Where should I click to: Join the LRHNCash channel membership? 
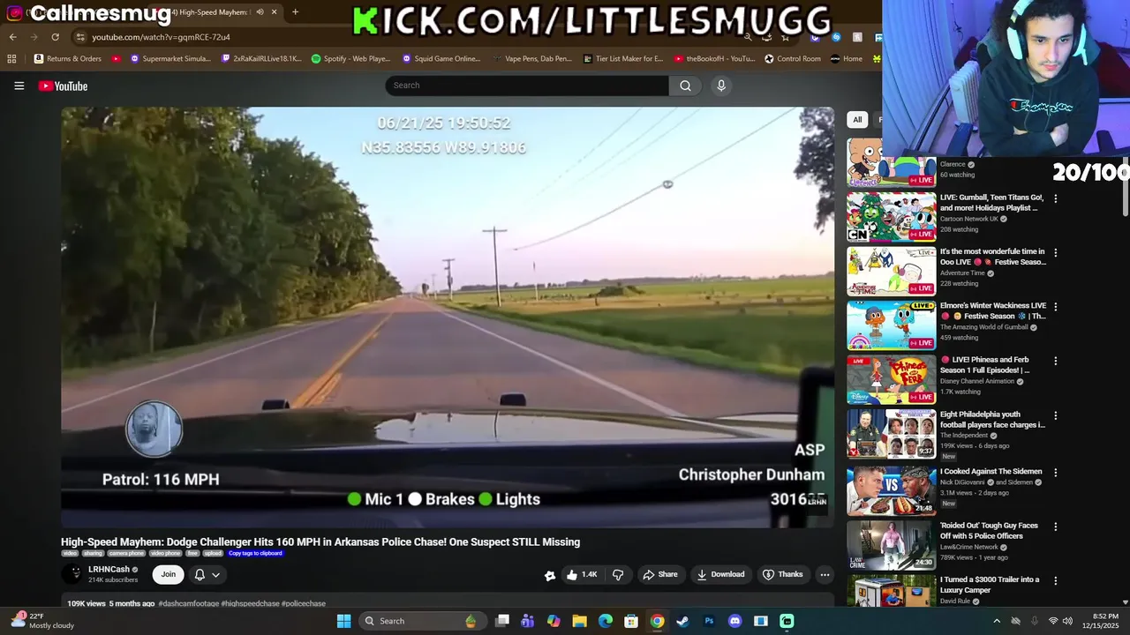(x=168, y=574)
